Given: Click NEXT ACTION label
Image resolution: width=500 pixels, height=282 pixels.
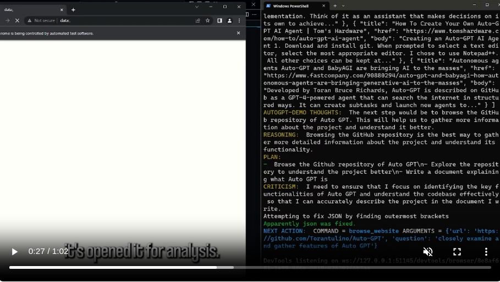Looking at the screenshot, I should coord(284,231).
